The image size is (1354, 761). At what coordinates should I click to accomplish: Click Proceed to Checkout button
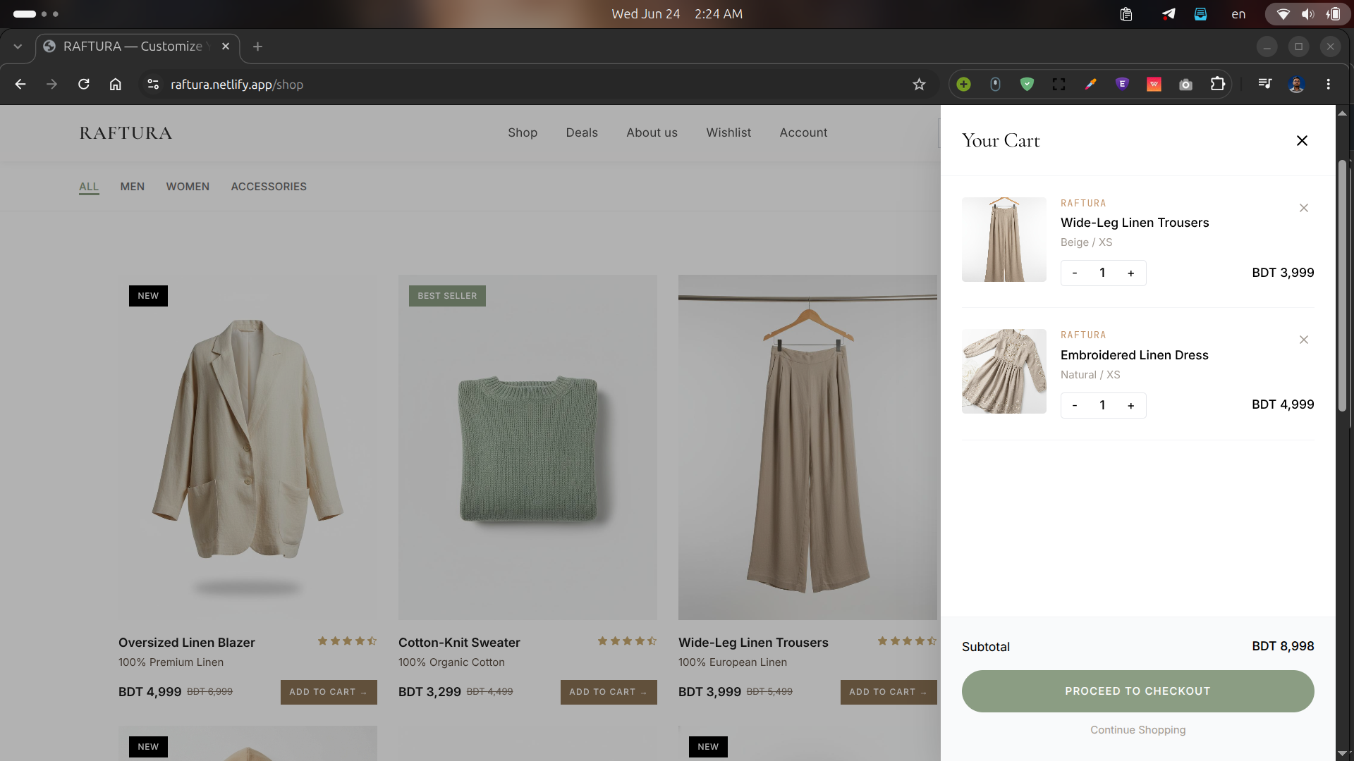pos(1138,691)
